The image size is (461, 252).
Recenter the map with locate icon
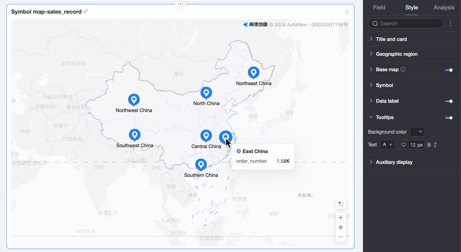(341, 227)
